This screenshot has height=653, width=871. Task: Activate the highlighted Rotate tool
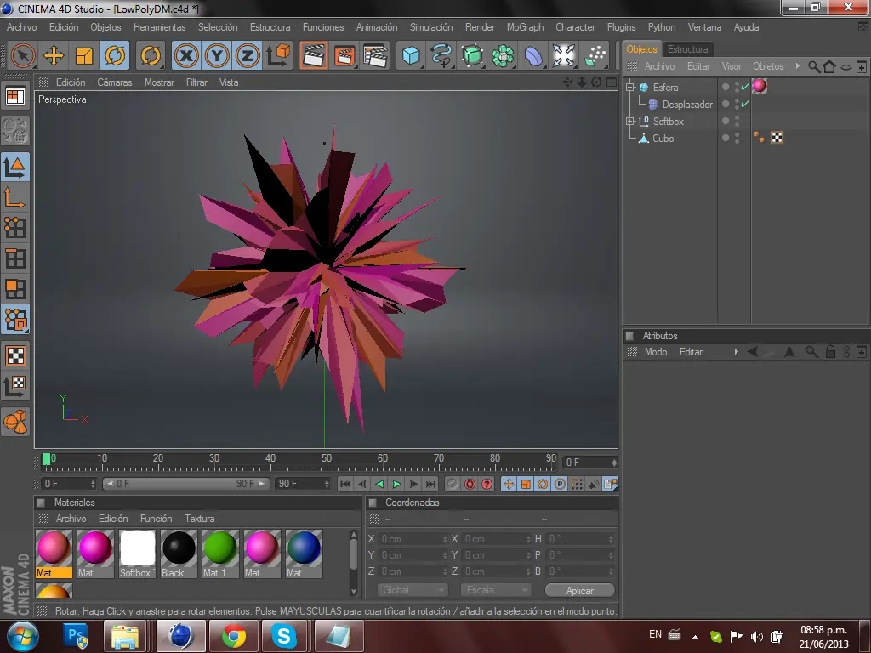pyautogui.click(x=115, y=55)
